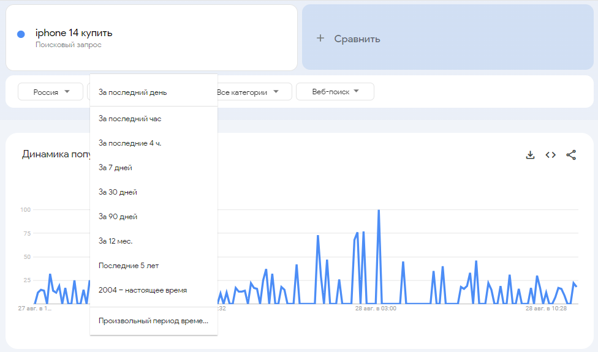Click the 27 авг. axis label
Viewport: 598px width, 352px height.
[35, 308]
